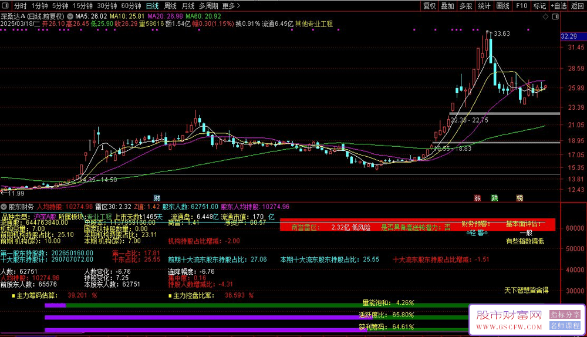This screenshot has height=337, width=587.
Task: Select the 30分钟 period tab
Action: tap(107, 6)
